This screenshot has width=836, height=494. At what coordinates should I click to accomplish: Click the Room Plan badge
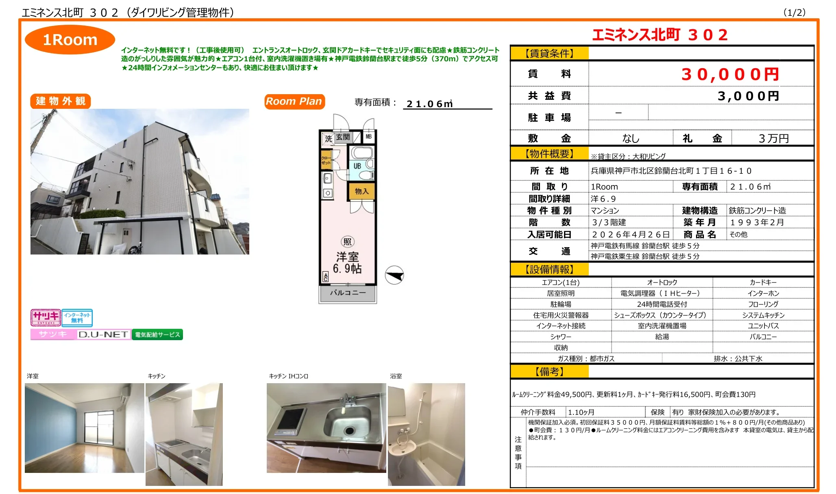point(294,101)
